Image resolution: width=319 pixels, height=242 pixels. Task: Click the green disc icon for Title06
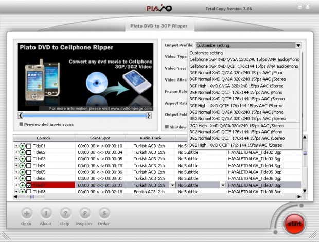[x=22, y=178]
